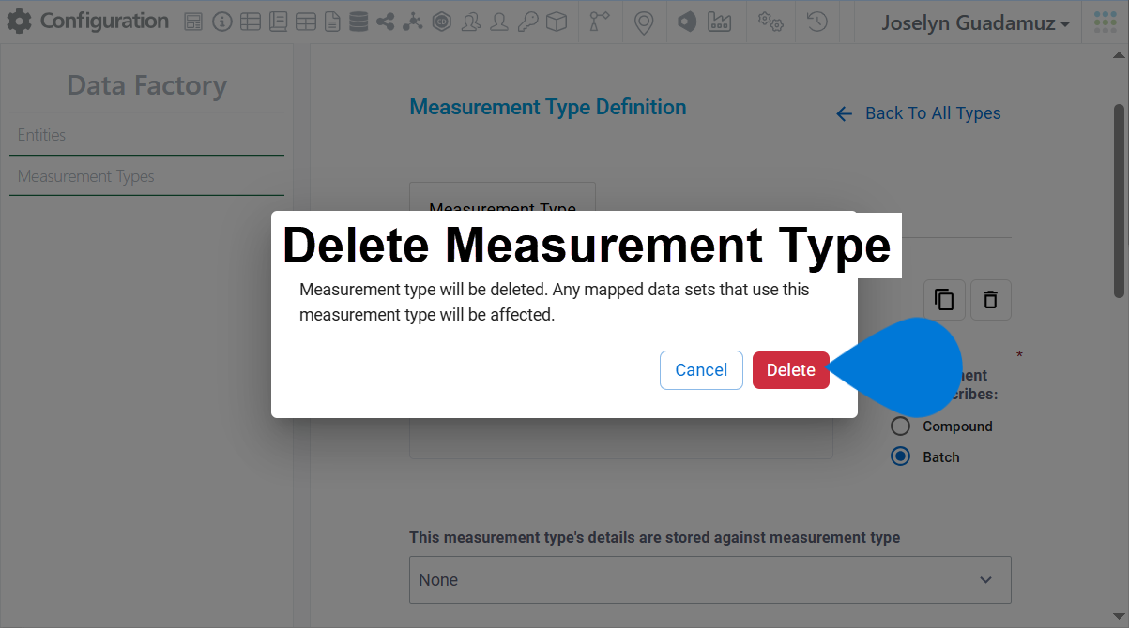Cancel the Delete Measurement Type dialog

[701, 370]
